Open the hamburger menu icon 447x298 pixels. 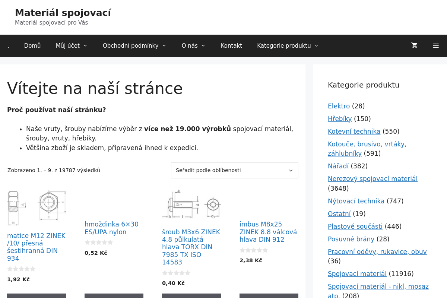click(436, 45)
